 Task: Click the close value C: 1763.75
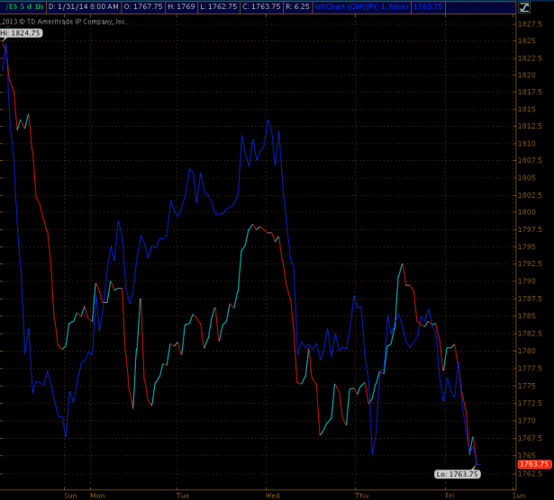(261, 6)
